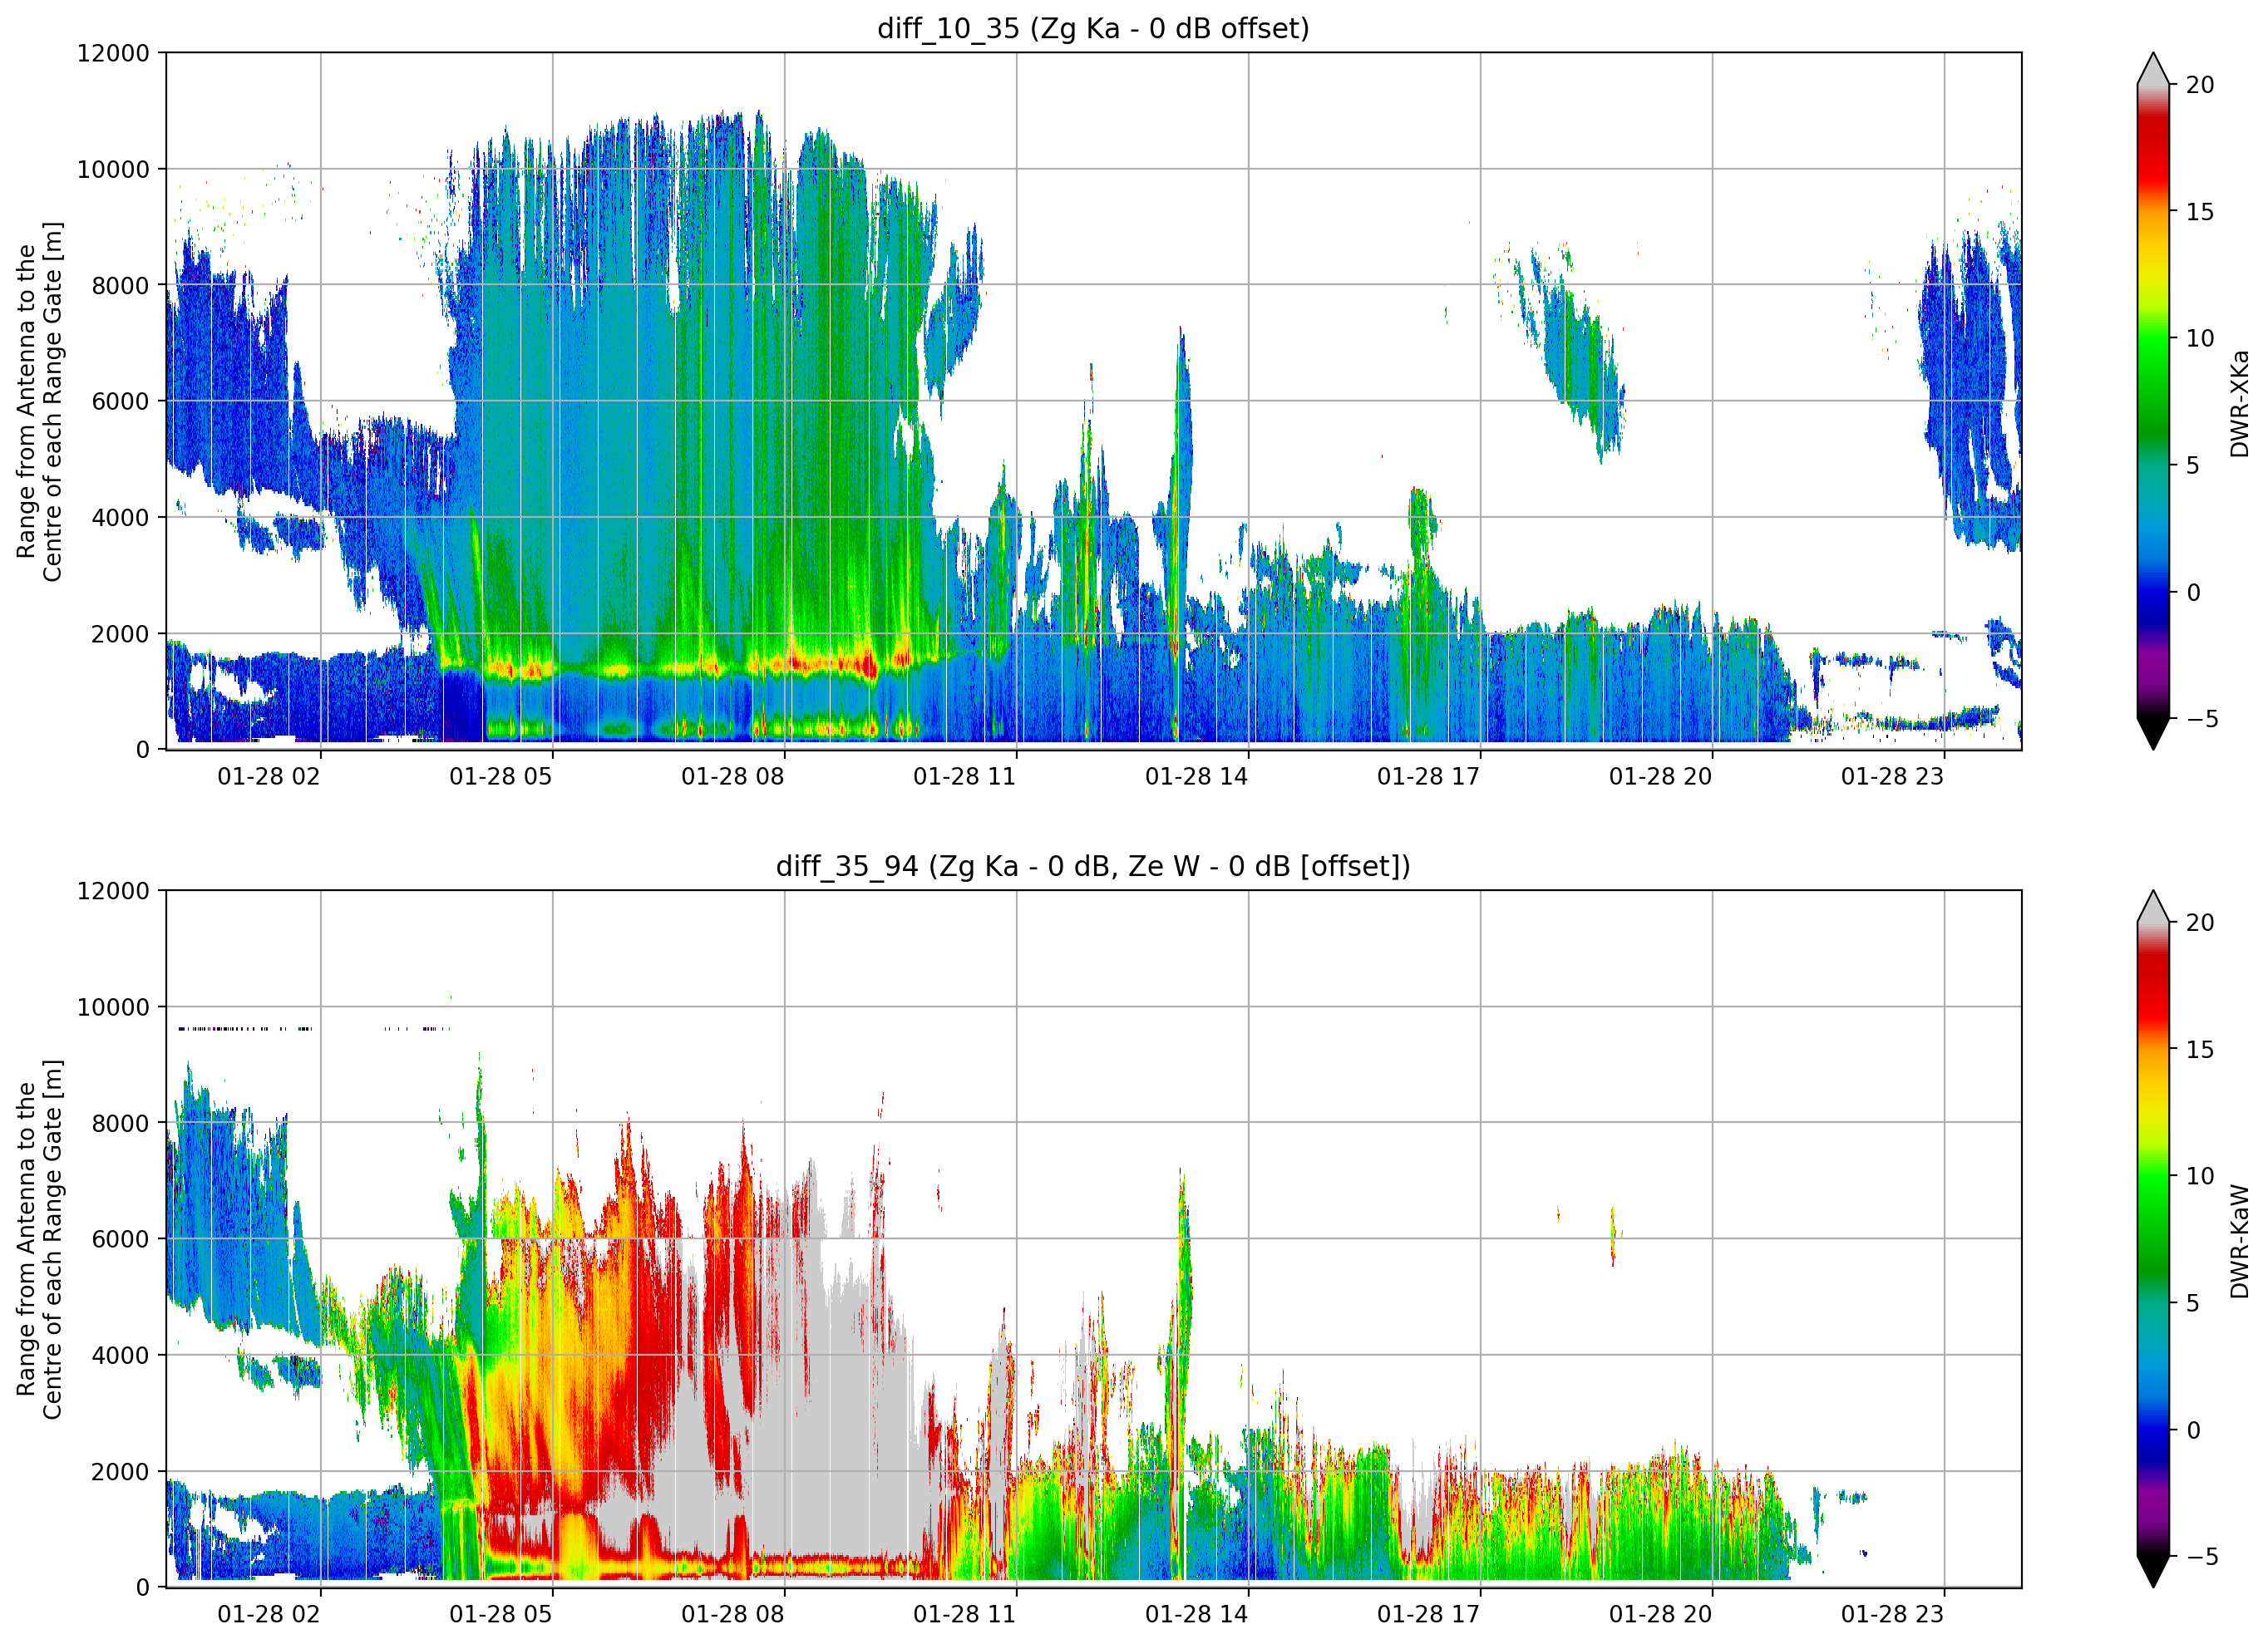This screenshot has width=2268, height=1644.
Task: Click the gray upper arrow of the DWR-XKa colorbar
Action: (2153, 70)
